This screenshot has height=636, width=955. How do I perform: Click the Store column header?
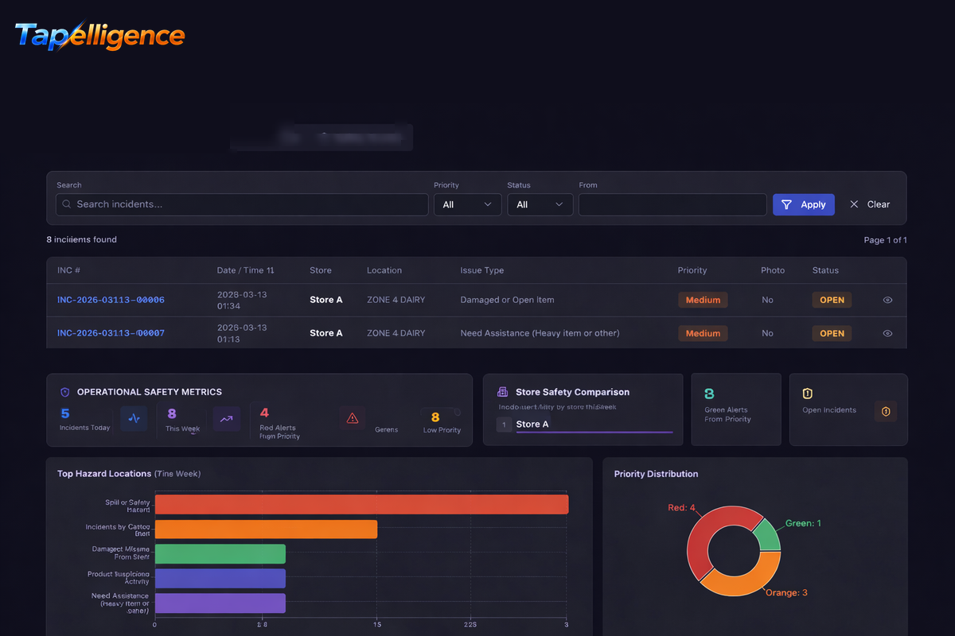(321, 270)
